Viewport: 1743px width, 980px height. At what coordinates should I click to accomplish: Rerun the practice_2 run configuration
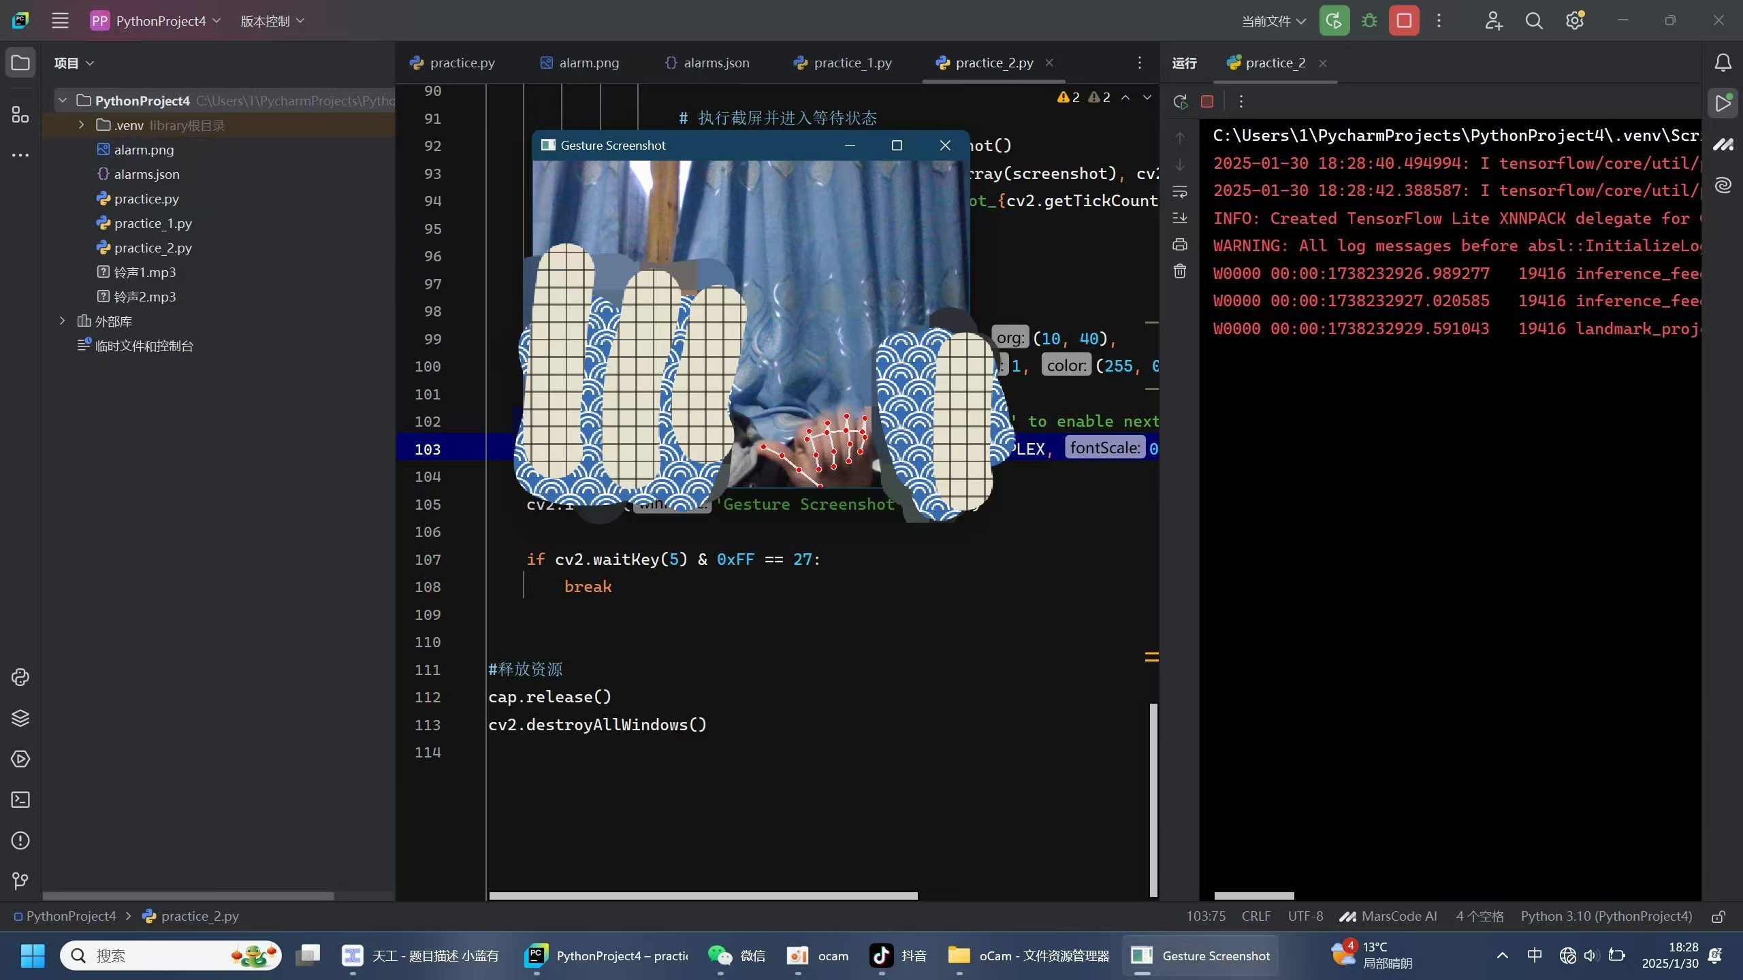pos(1180,101)
